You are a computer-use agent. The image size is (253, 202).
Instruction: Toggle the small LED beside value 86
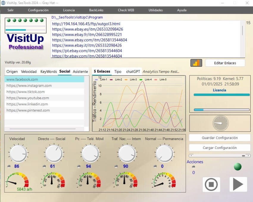pyautogui.click(x=9, y=166)
